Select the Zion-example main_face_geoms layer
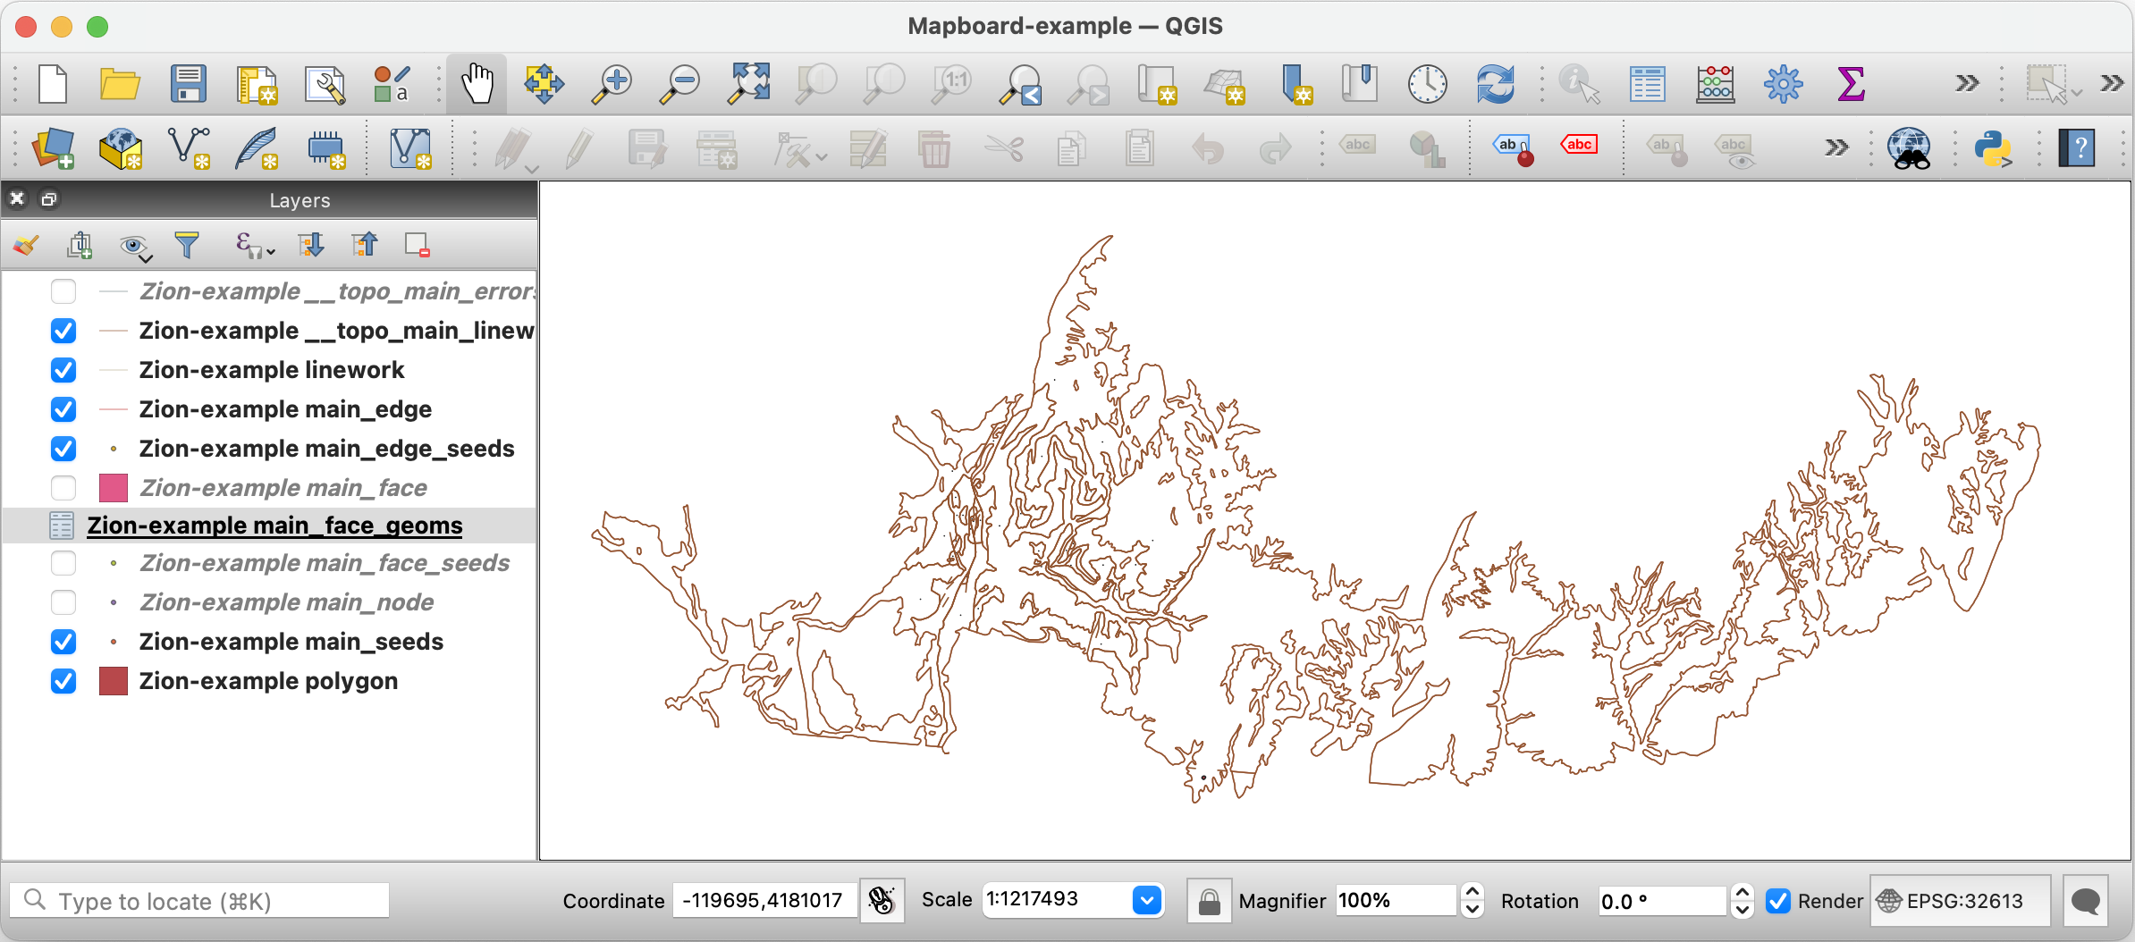 [274, 526]
